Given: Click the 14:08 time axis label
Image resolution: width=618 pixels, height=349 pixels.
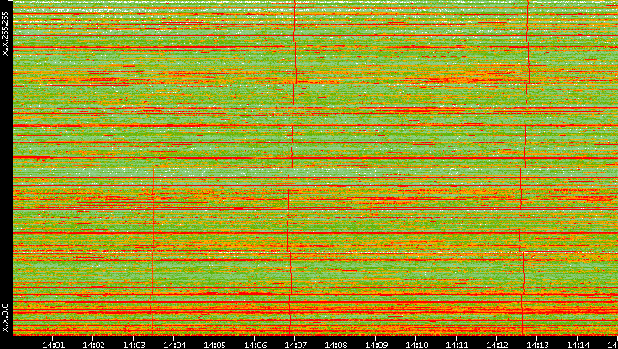Looking at the screenshot, I should (x=335, y=345).
